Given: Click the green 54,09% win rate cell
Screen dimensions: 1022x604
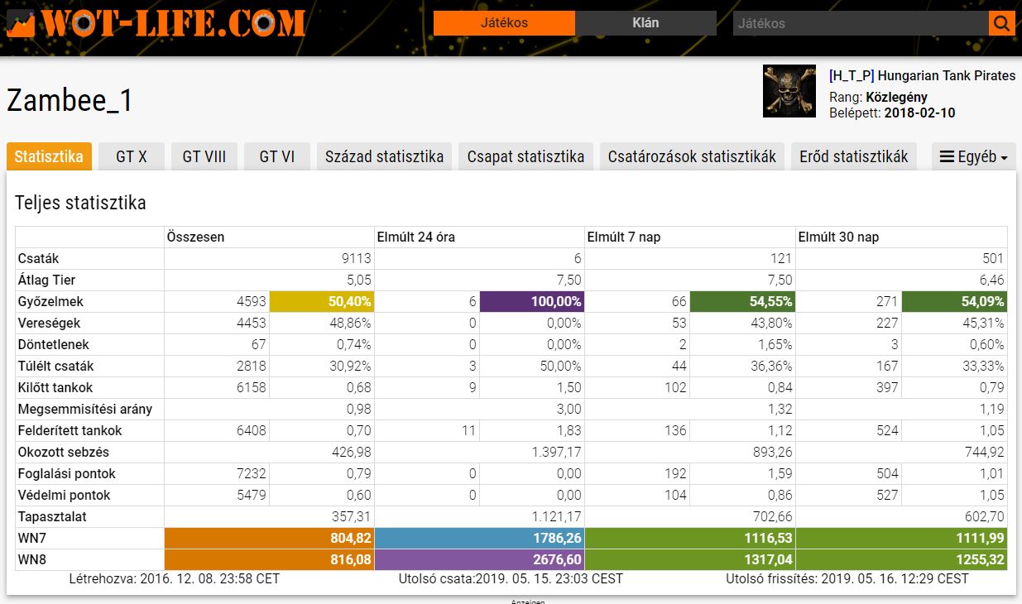Looking at the screenshot, I should point(954,302).
